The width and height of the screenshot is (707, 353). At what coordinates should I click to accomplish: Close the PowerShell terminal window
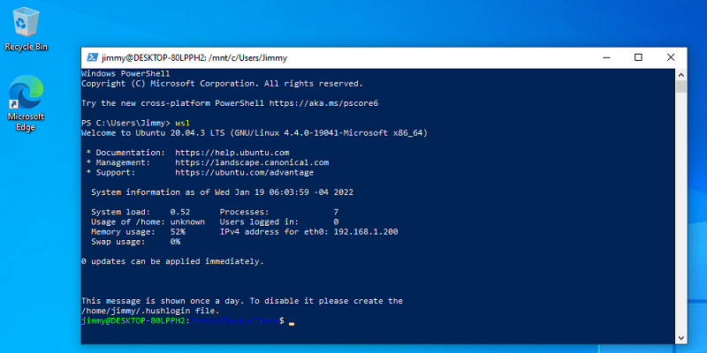click(671, 57)
